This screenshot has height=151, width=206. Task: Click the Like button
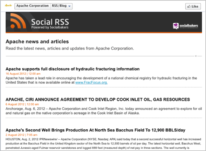[x=193, y=6]
